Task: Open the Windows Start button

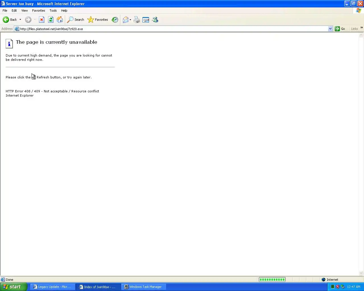Action: [14, 287]
